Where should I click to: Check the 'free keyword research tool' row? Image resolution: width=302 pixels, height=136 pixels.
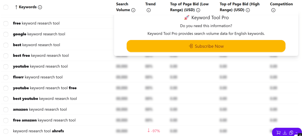(6, 23)
